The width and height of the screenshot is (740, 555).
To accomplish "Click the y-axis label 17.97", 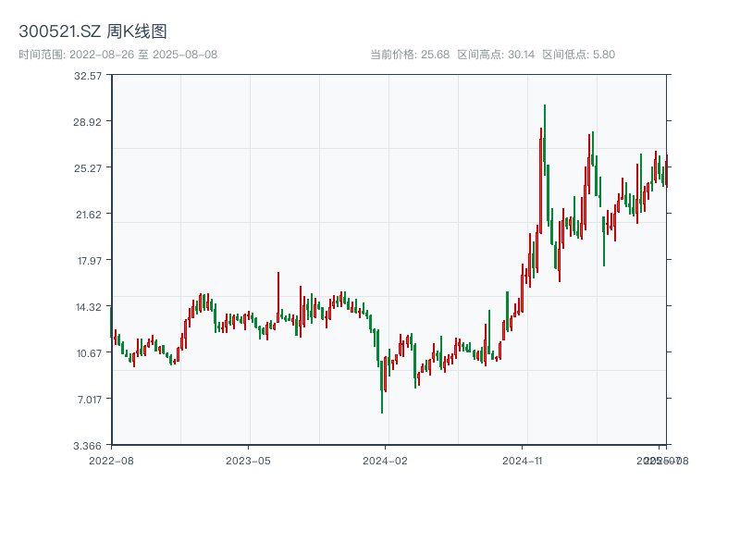I will 90,261.
